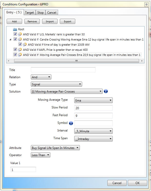Select row Moving Average Pair Crosses Ema 20,9
Image resolution: width=151 pixels, height=191 pixels.
(82, 55)
